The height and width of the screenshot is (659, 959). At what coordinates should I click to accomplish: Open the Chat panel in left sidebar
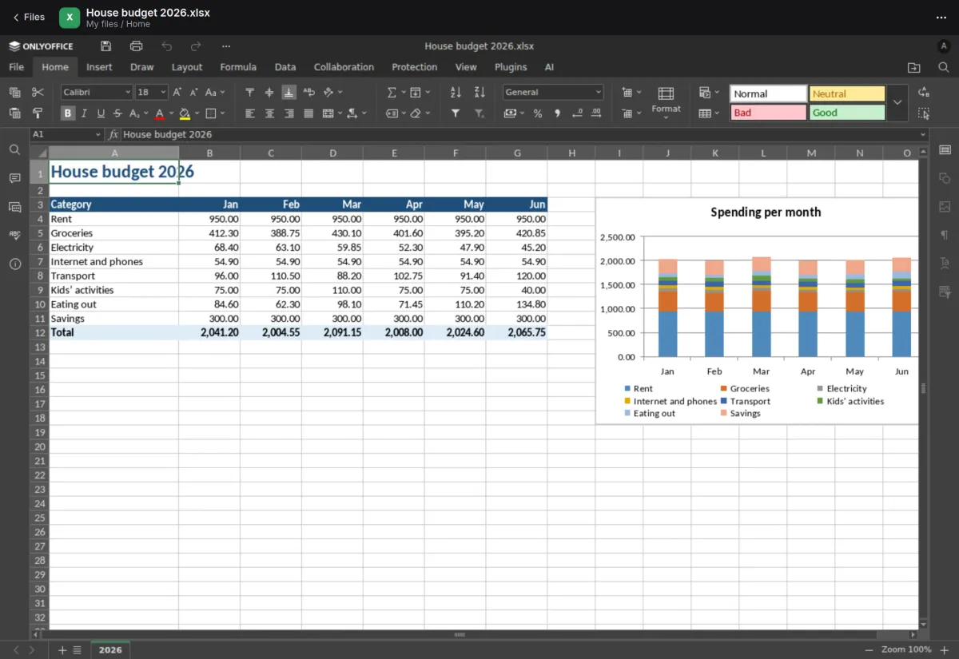point(14,207)
